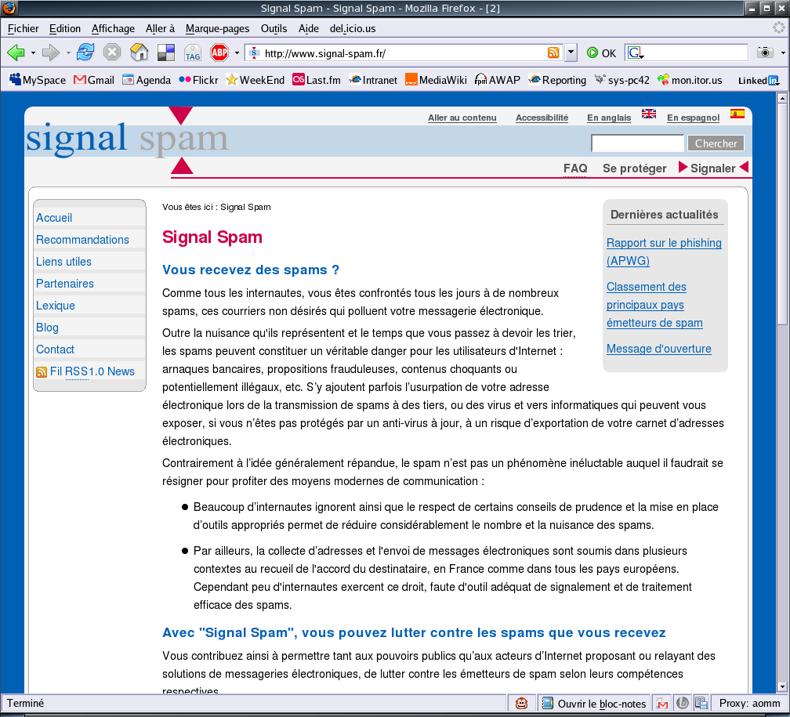Open the MediaWiki bookmark
This screenshot has height=717, width=790.
pyautogui.click(x=437, y=80)
